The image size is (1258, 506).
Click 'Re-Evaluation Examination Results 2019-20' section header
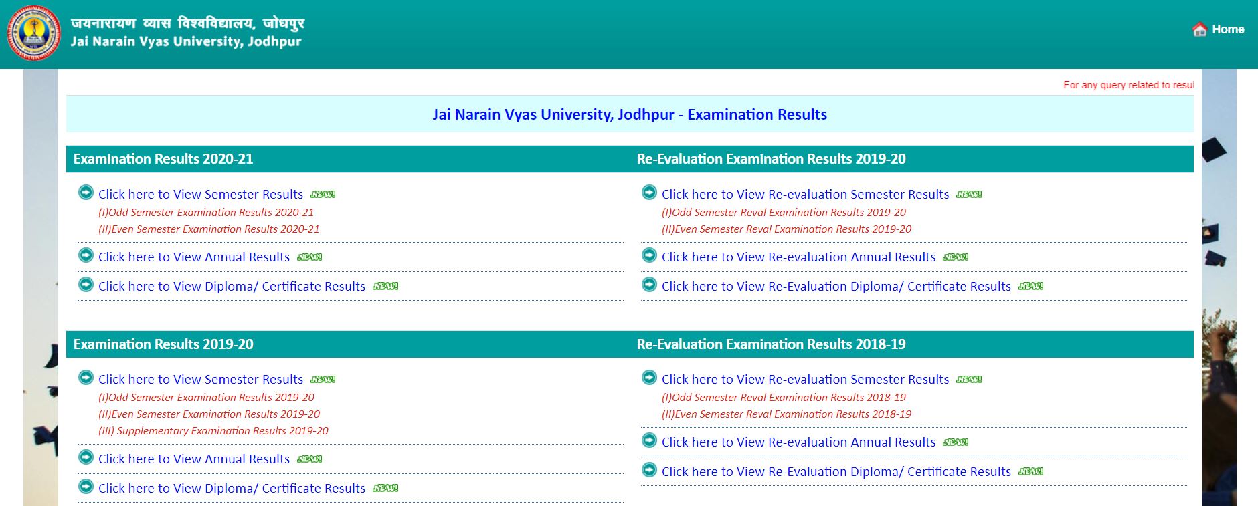coord(771,159)
